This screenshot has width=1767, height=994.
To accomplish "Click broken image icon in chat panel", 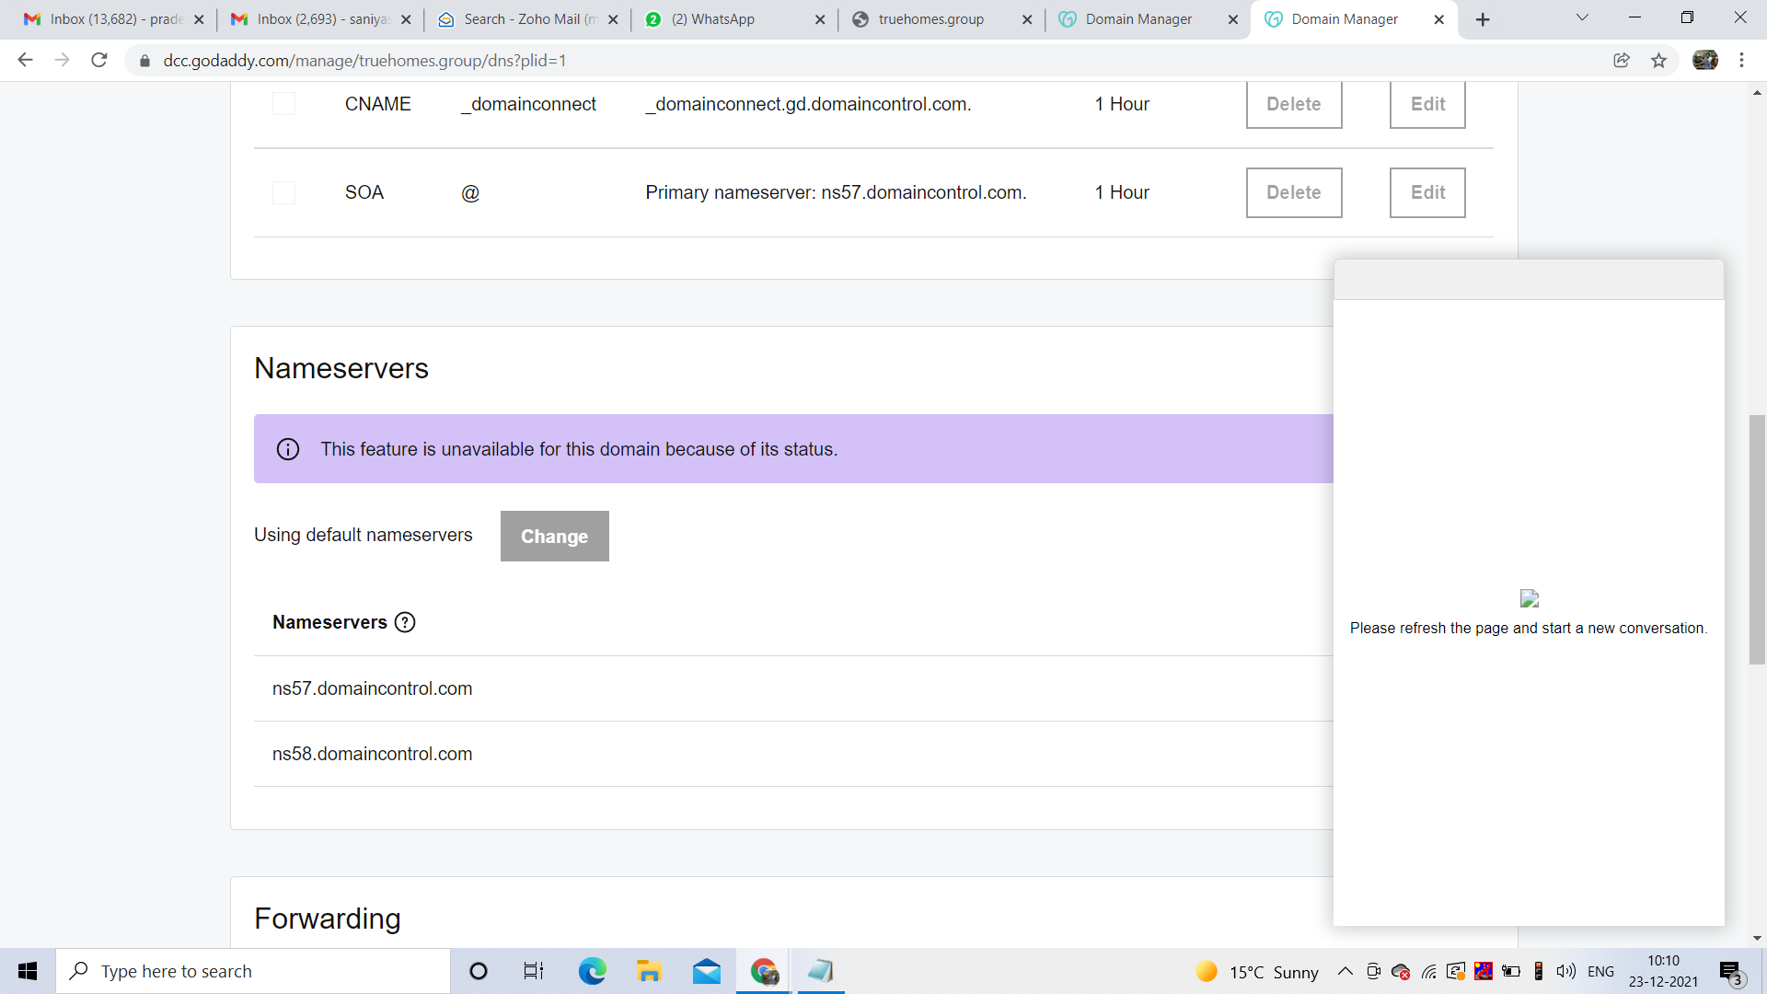I will point(1529,598).
